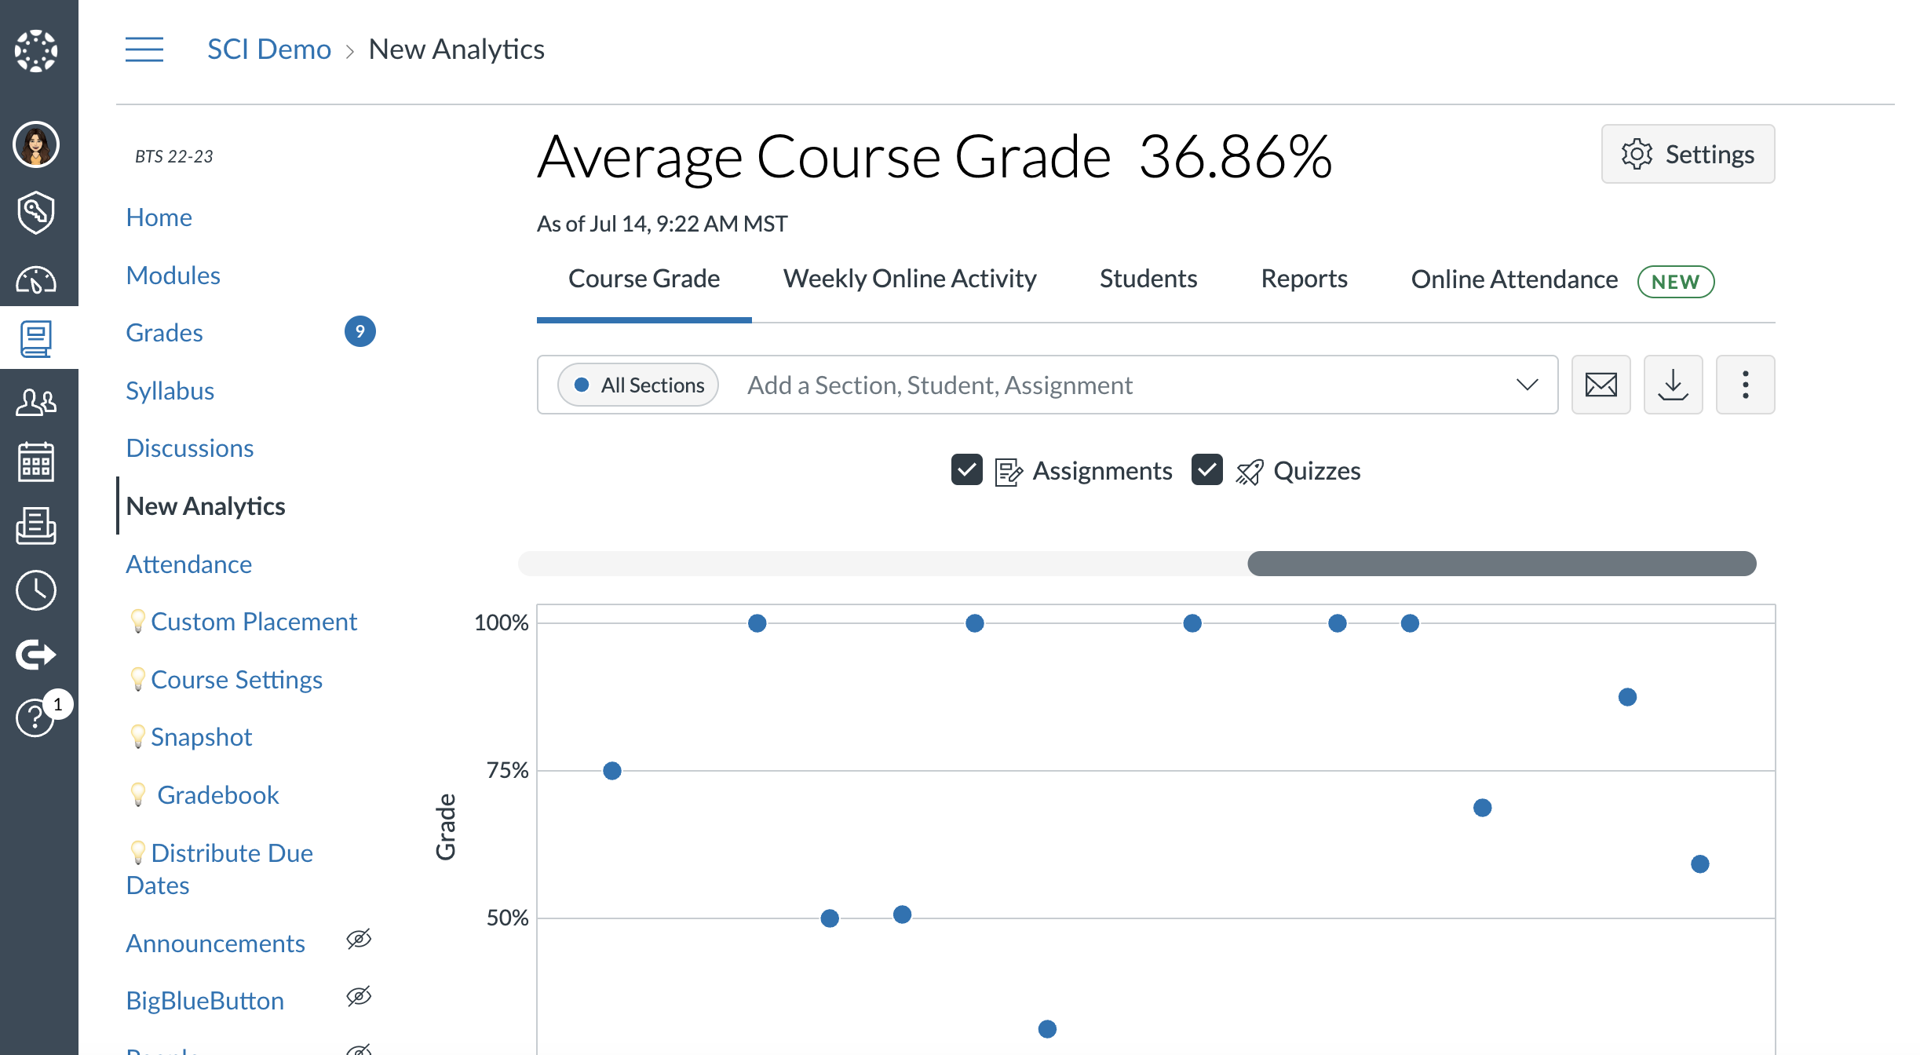Open the BigBlueButton link
Image resolution: width=1920 pixels, height=1055 pixels.
click(205, 1001)
